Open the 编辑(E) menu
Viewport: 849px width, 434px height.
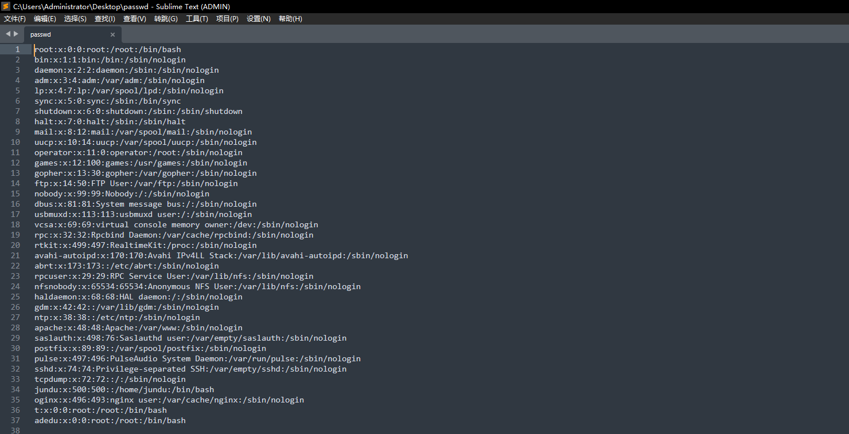[45, 19]
